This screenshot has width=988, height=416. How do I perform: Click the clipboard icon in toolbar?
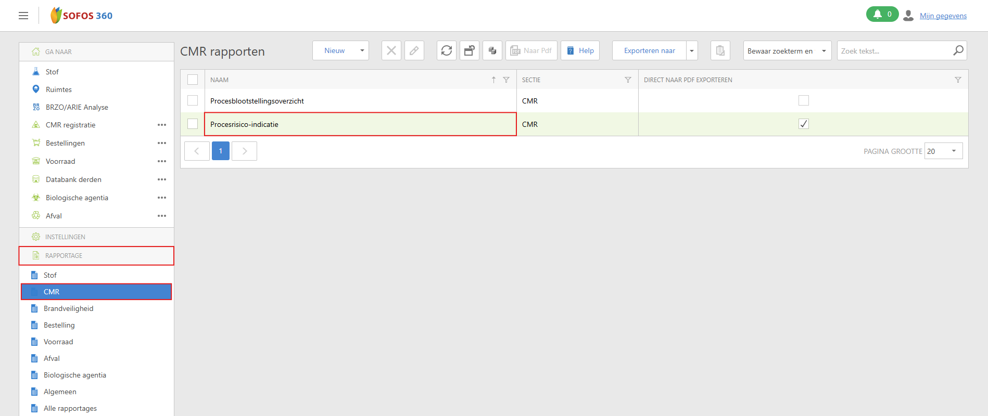[x=720, y=50]
